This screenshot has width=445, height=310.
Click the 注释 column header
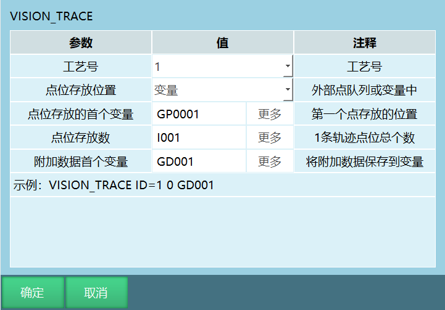(364, 43)
